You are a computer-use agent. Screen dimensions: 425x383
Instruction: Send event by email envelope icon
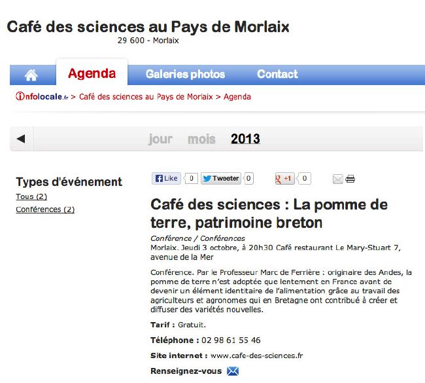pyautogui.click(x=338, y=179)
